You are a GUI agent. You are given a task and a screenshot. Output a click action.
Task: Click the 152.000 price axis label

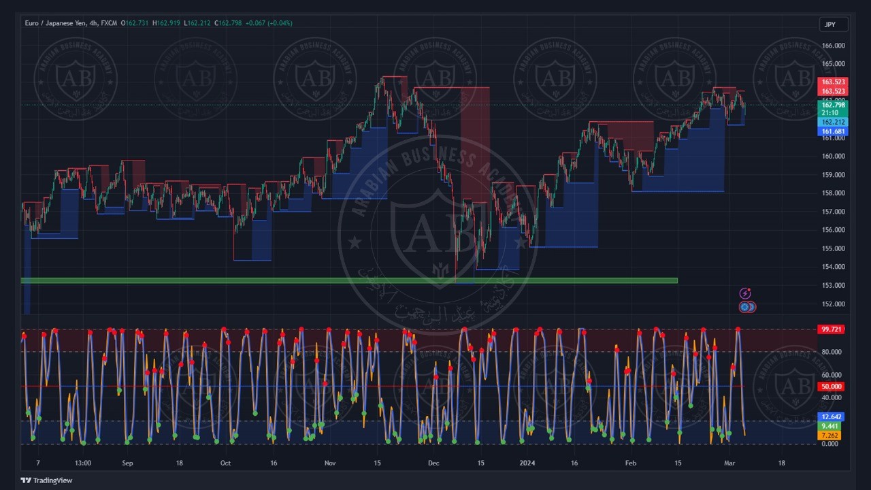click(x=833, y=304)
